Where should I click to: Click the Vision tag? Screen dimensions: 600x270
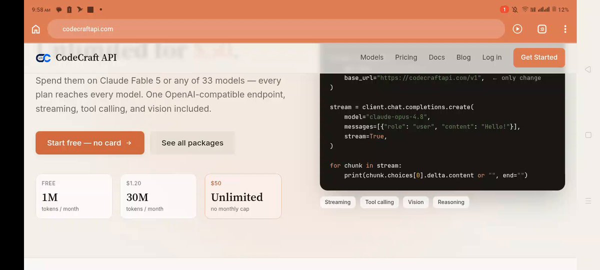(x=415, y=202)
